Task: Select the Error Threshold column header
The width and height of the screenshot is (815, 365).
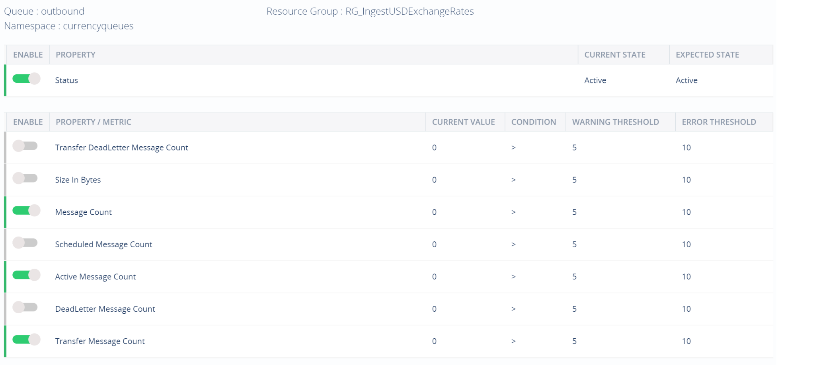Action: (719, 122)
